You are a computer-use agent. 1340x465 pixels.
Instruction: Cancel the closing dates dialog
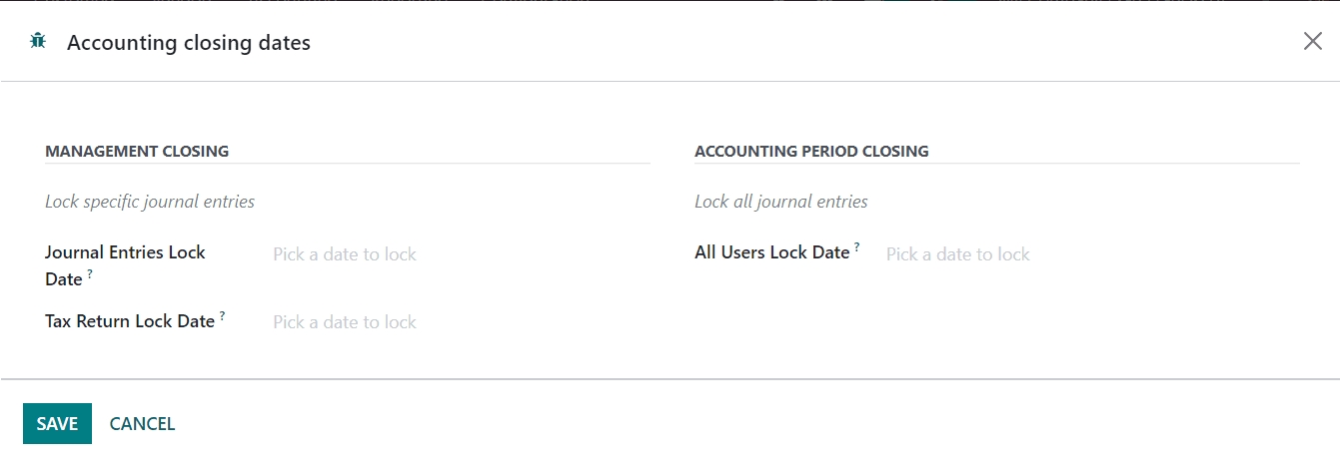pos(142,423)
